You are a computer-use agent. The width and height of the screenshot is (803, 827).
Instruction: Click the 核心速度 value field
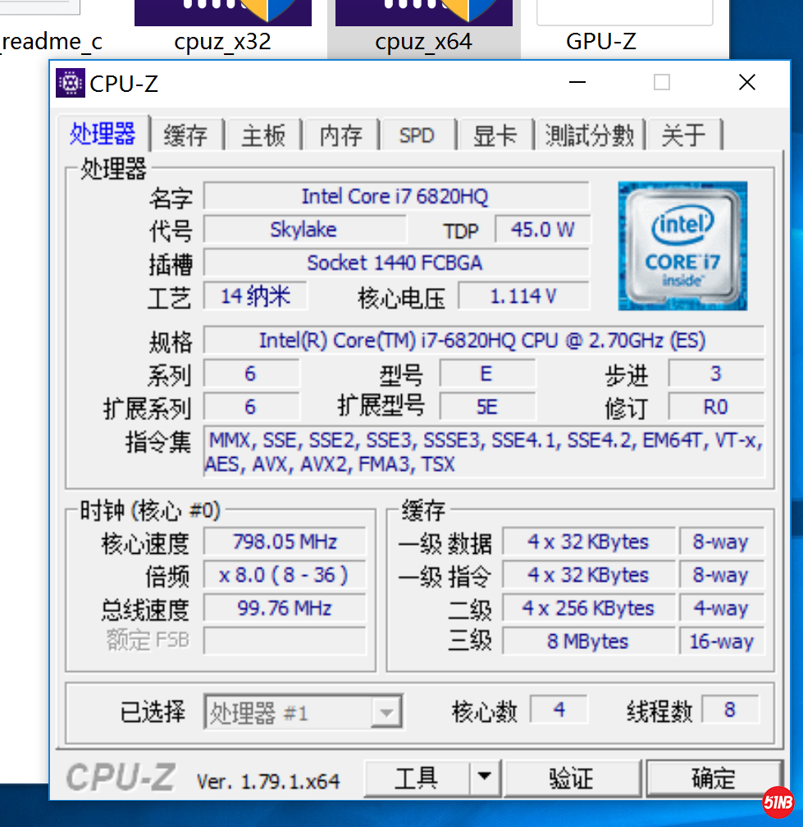tap(285, 542)
